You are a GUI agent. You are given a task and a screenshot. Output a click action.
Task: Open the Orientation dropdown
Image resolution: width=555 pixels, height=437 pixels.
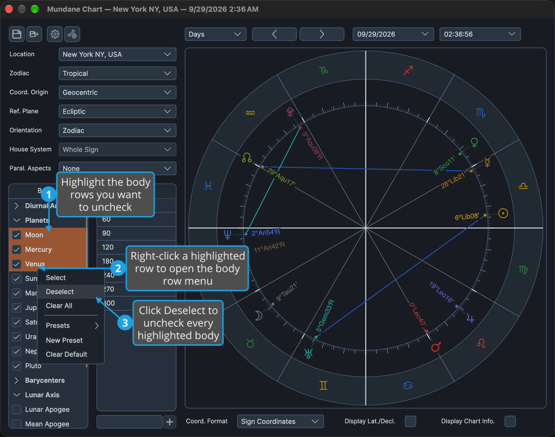118,131
